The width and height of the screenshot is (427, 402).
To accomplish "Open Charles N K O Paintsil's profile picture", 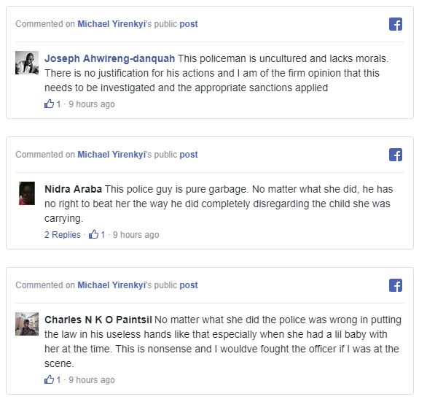I will pos(27,324).
